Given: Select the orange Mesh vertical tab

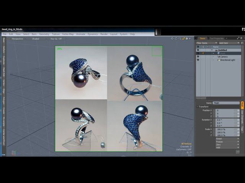Looking at the screenshot, I should tap(242, 105).
